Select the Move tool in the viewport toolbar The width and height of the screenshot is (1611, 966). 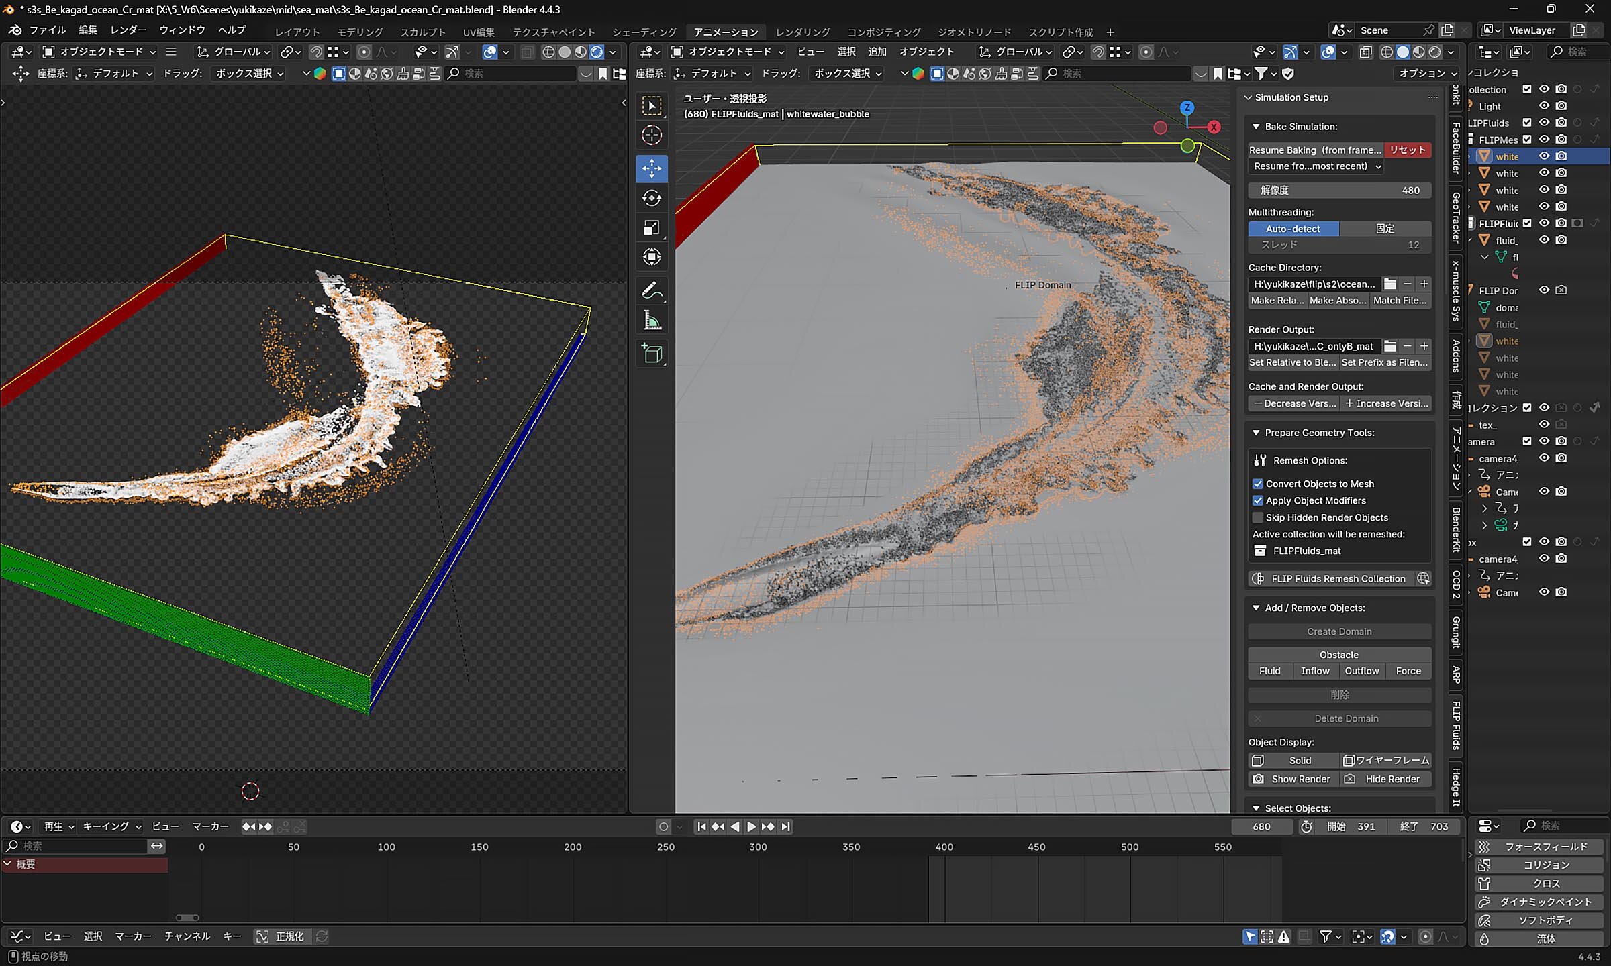click(651, 168)
